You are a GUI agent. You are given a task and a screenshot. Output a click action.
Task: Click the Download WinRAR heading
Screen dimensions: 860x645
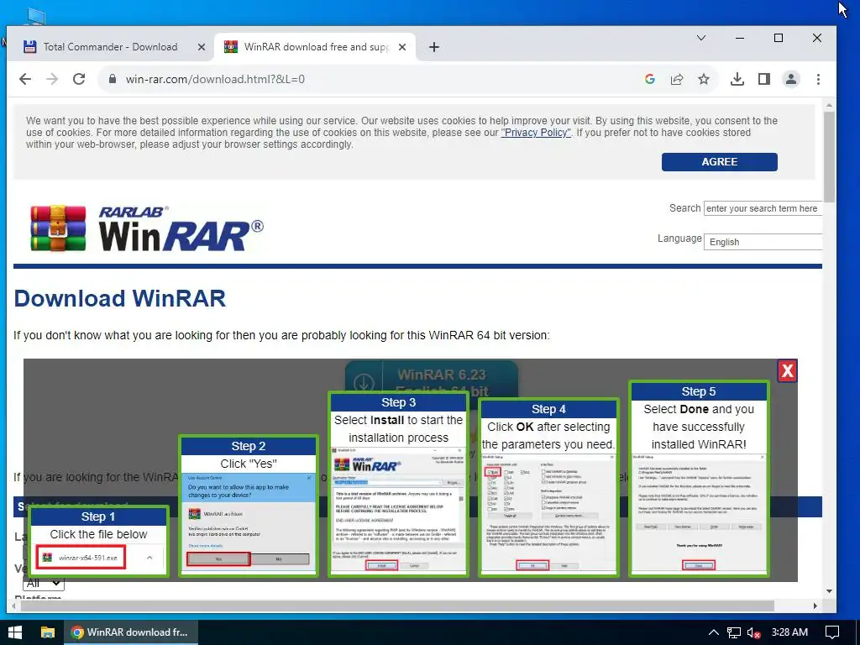(x=119, y=299)
